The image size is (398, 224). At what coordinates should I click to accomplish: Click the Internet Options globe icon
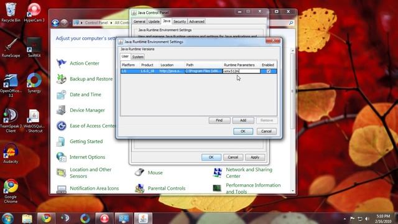pos(61,157)
